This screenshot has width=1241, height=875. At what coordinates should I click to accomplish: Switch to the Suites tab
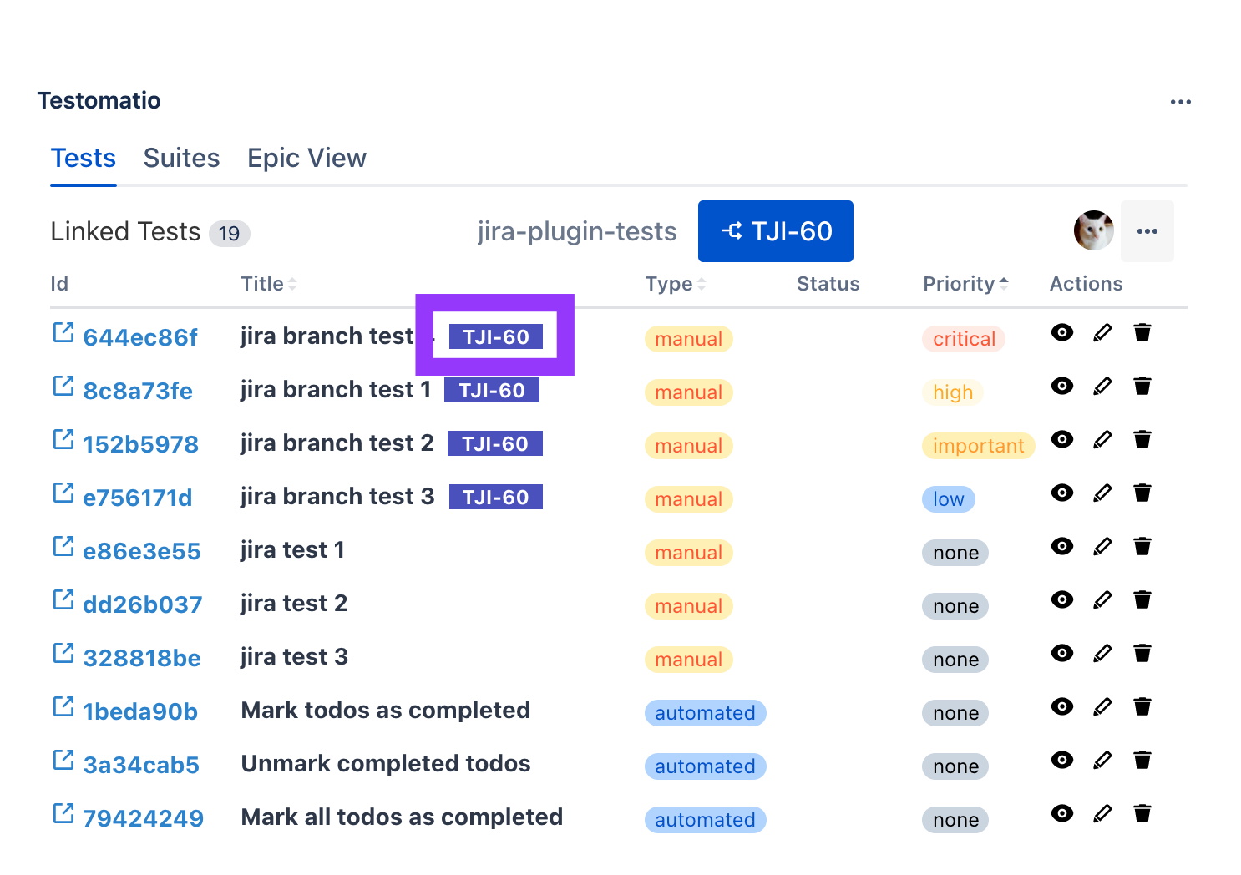click(181, 159)
